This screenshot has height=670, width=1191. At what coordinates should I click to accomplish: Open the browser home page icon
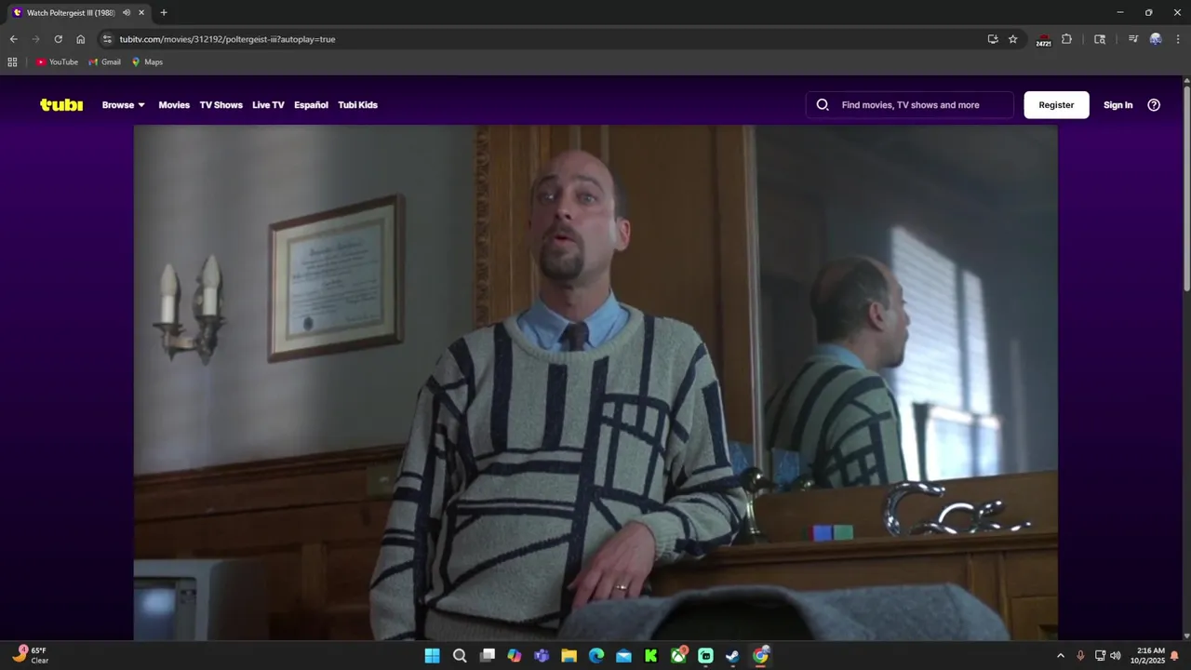click(x=80, y=39)
